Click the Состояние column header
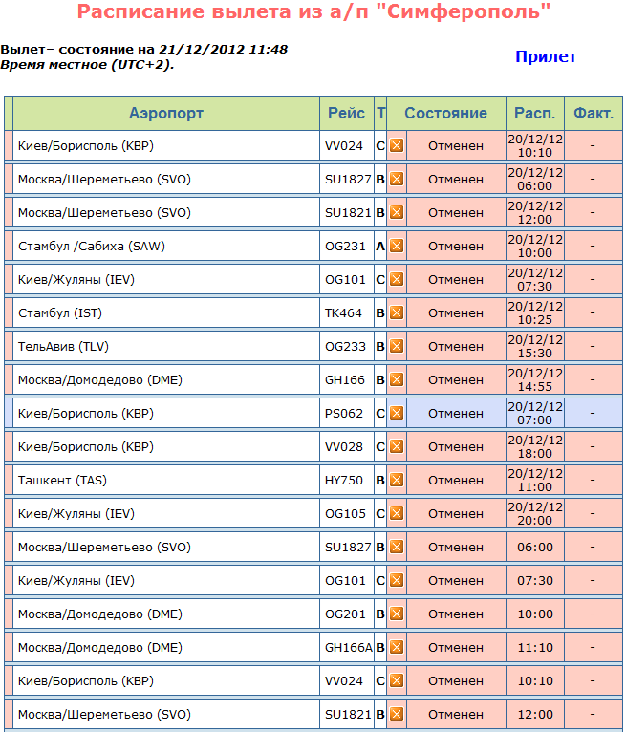 445,113
